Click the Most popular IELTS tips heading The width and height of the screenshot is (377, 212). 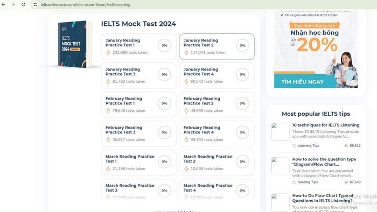(316, 114)
